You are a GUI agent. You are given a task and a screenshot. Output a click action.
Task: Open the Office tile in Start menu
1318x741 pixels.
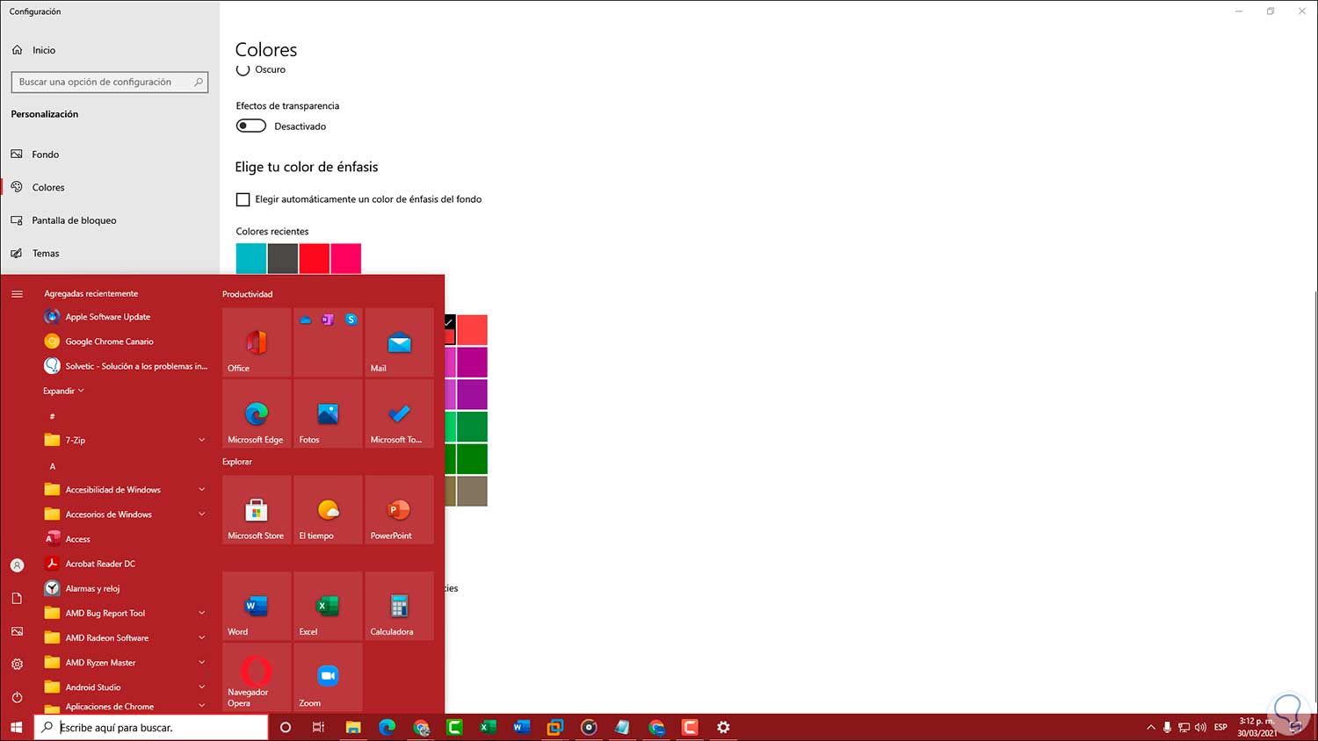pos(257,342)
